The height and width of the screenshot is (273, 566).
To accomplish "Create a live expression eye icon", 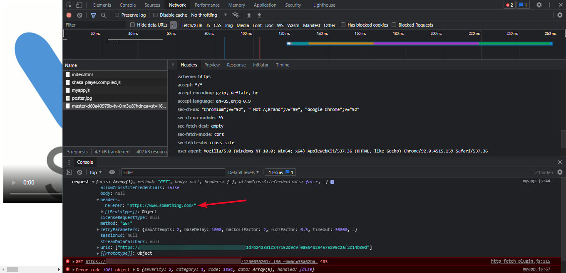I will 112,172.
